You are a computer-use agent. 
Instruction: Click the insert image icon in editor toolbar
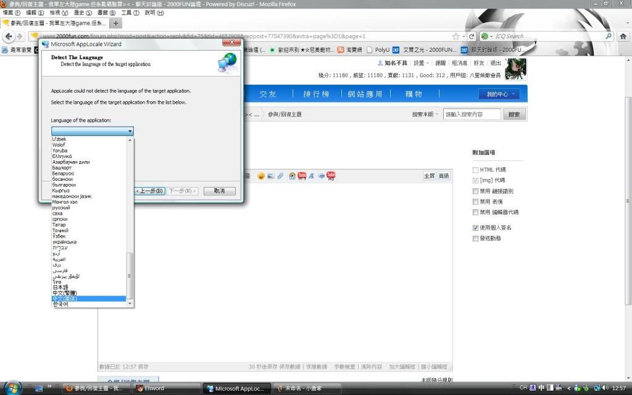tap(271, 176)
